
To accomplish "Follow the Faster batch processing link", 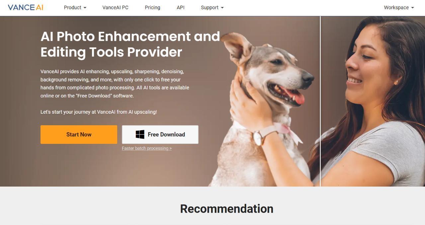I will click(x=147, y=148).
